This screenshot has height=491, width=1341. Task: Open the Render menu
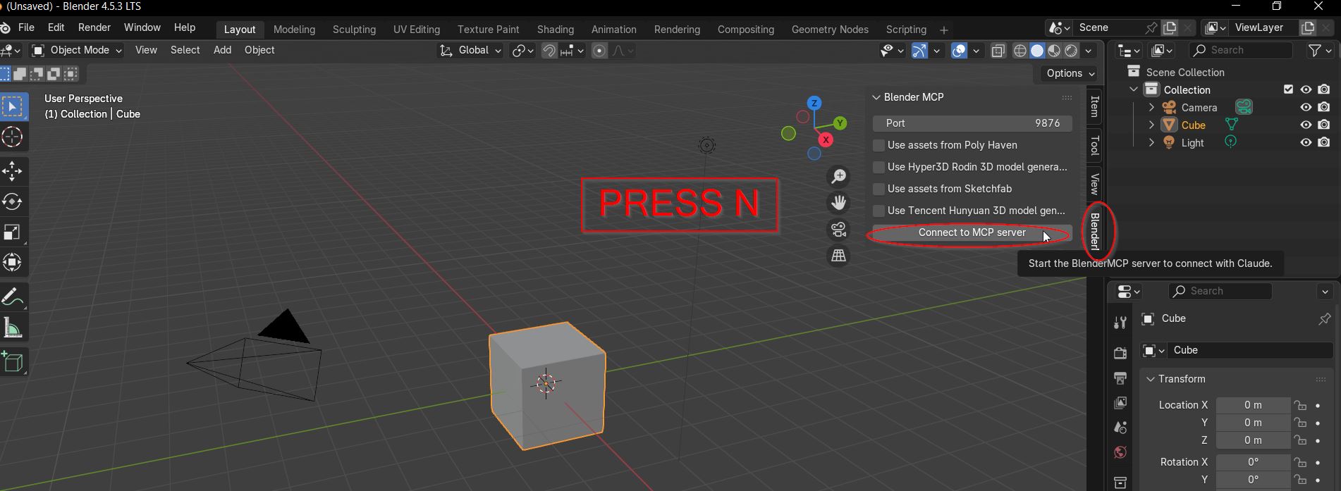coord(94,27)
